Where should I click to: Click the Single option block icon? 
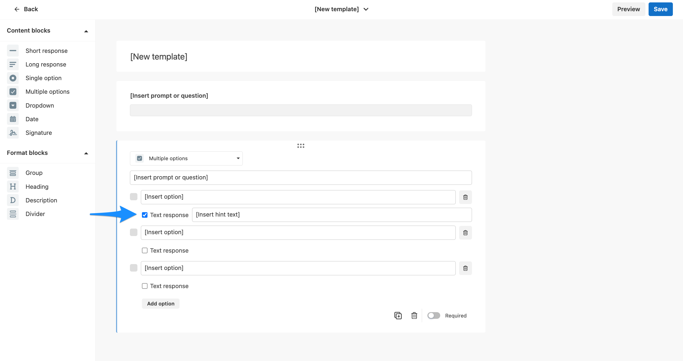pos(13,78)
